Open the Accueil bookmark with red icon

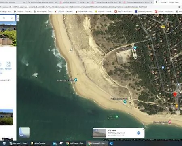[164, 11]
